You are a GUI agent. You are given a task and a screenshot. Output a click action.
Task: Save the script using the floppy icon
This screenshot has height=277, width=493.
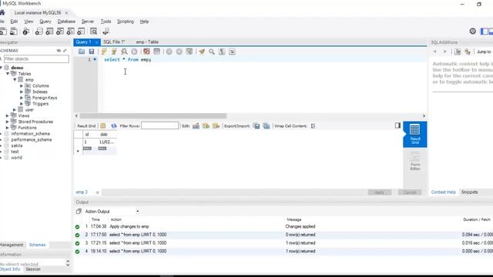click(91, 52)
